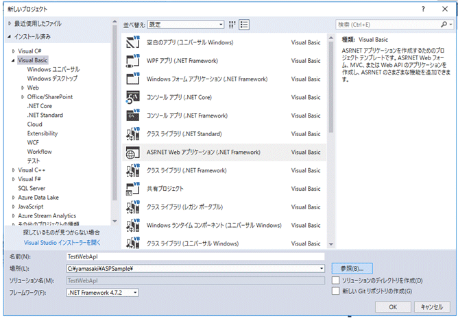This screenshot has height=318, width=458.
Task: Click the template list scroll-up arrow
Action: coord(331,38)
